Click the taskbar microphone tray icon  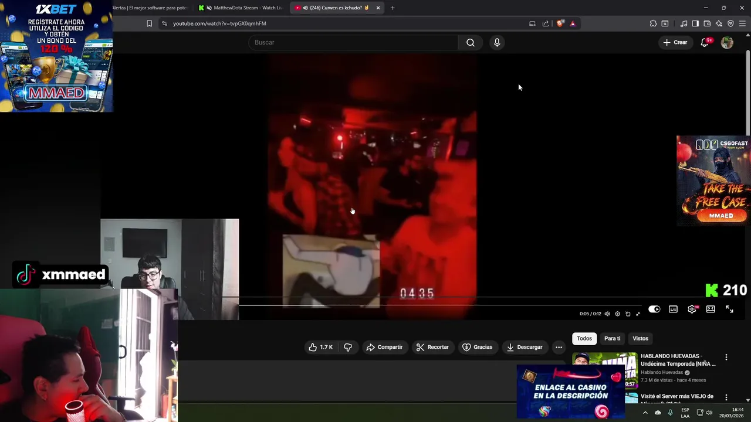670,413
